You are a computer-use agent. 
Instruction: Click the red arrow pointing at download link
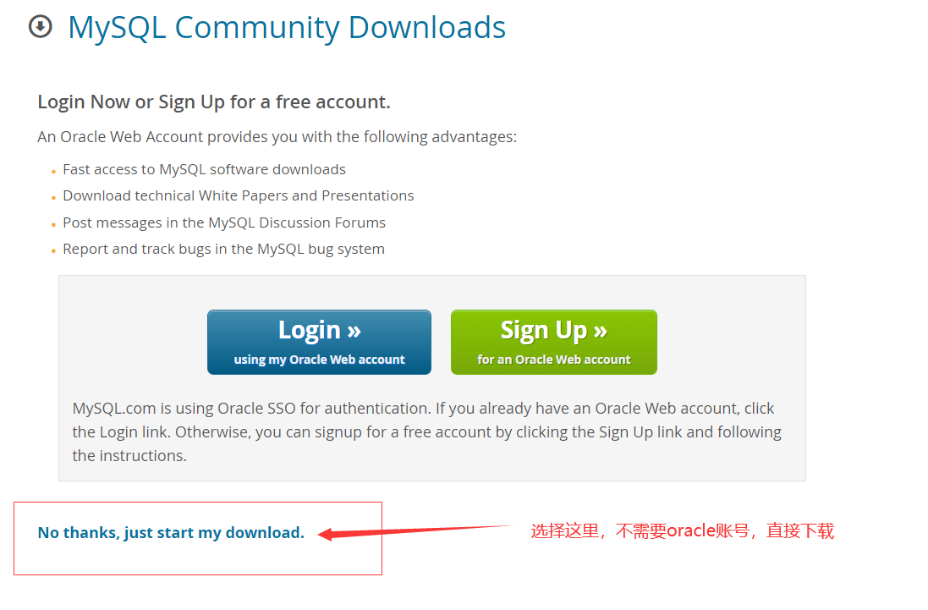coord(415,531)
